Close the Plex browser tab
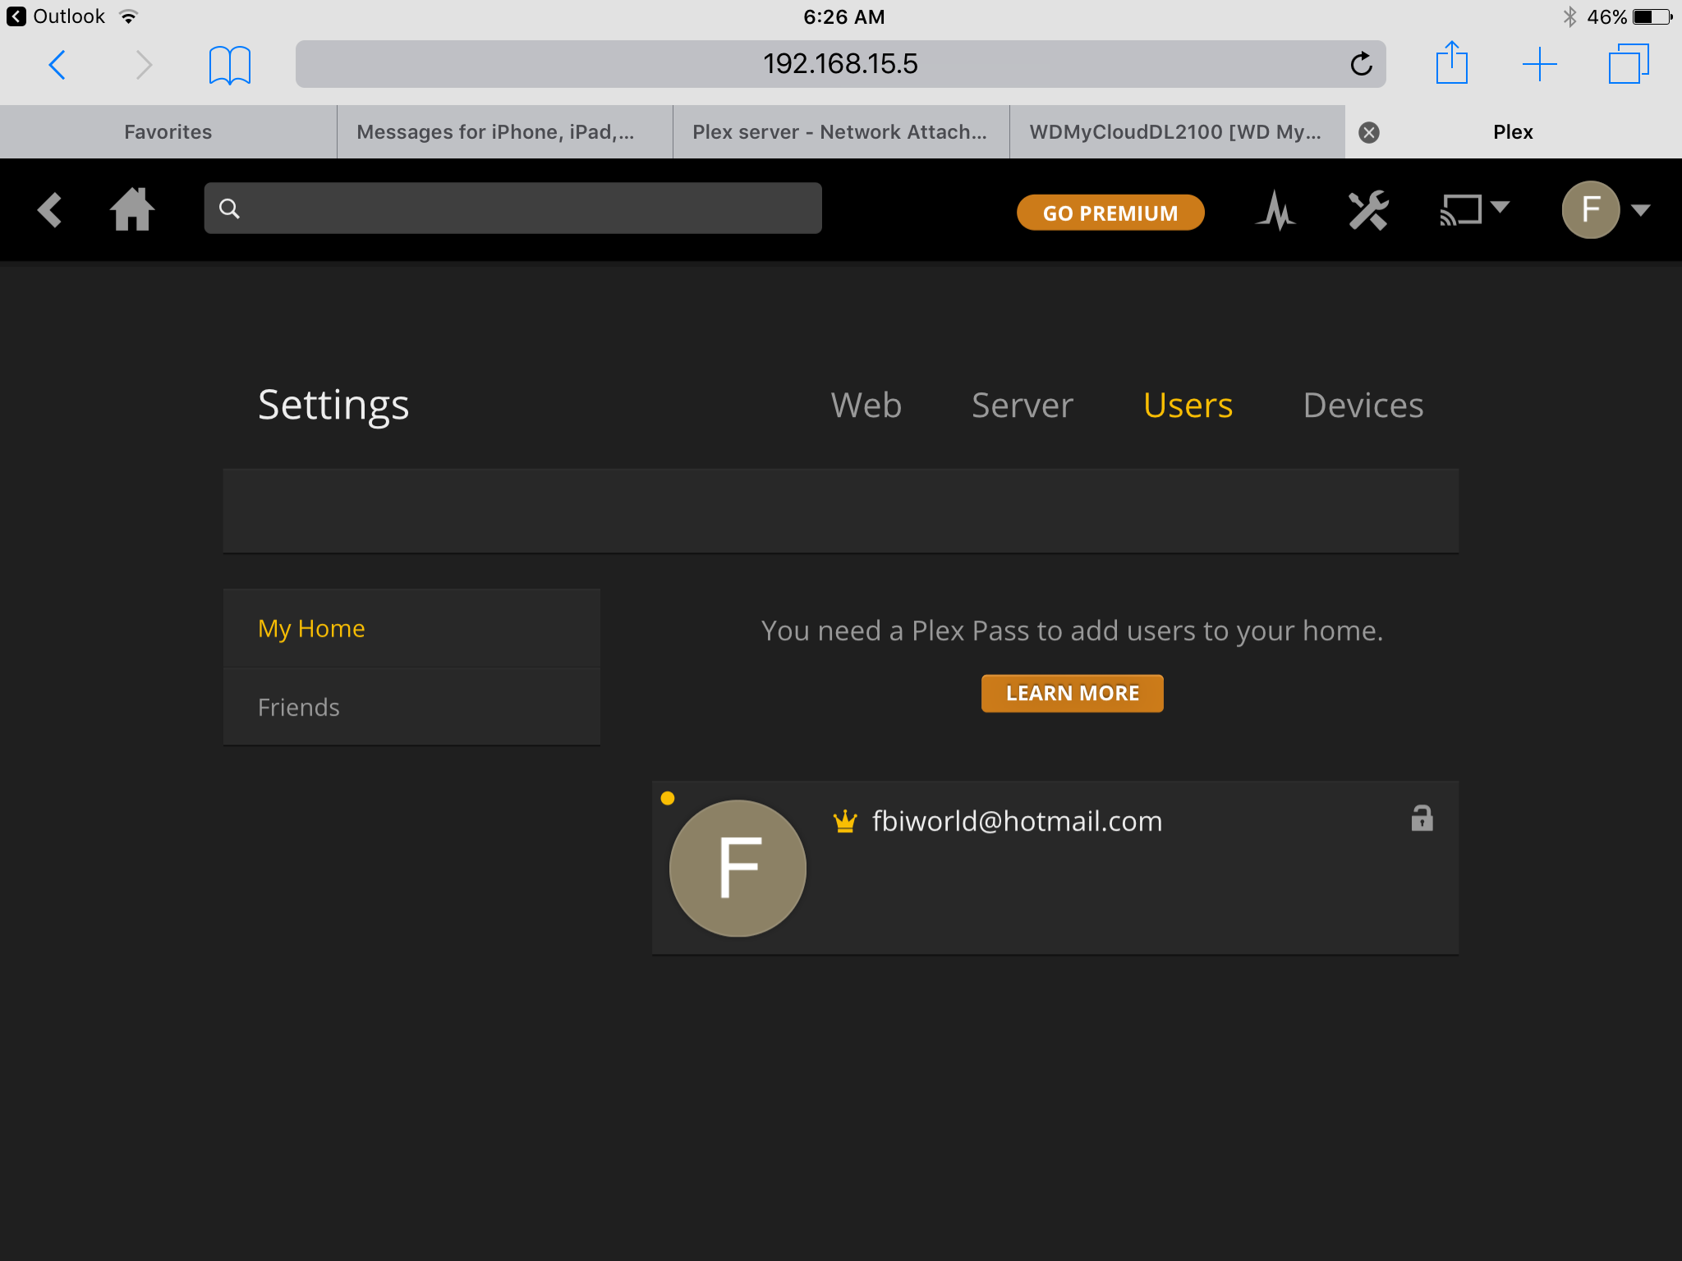This screenshot has height=1261, width=1682. tap(1368, 132)
